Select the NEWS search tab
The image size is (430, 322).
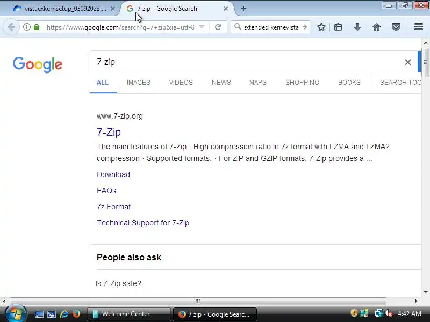tap(221, 83)
